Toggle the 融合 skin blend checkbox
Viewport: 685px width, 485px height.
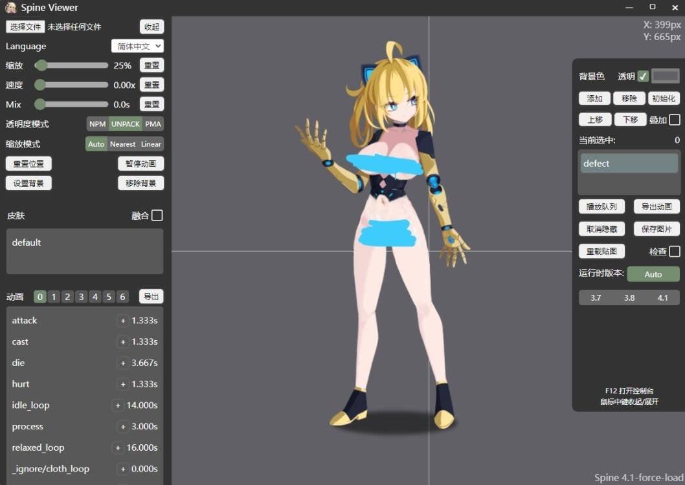pyautogui.click(x=157, y=215)
